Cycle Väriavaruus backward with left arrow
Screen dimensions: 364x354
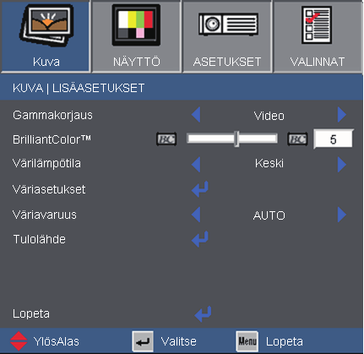pyautogui.click(x=196, y=215)
